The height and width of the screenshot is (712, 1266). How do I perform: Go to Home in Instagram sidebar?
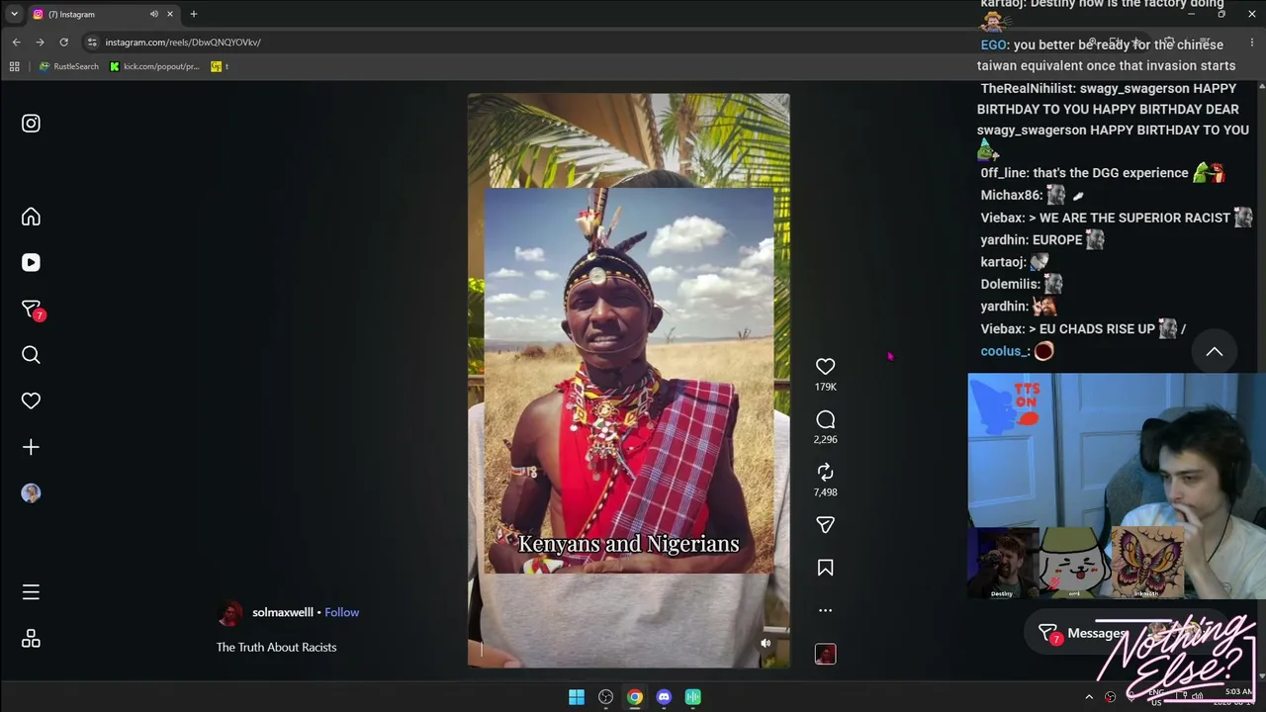point(31,217)
